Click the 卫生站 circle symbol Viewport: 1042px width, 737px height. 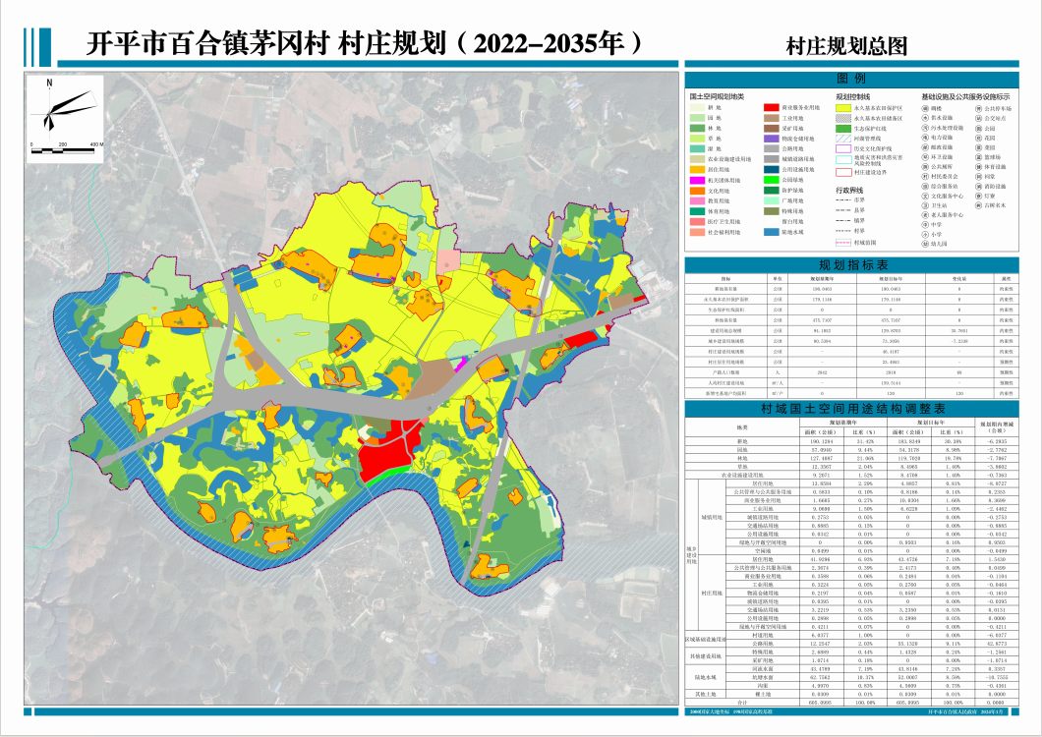(925, 204)
